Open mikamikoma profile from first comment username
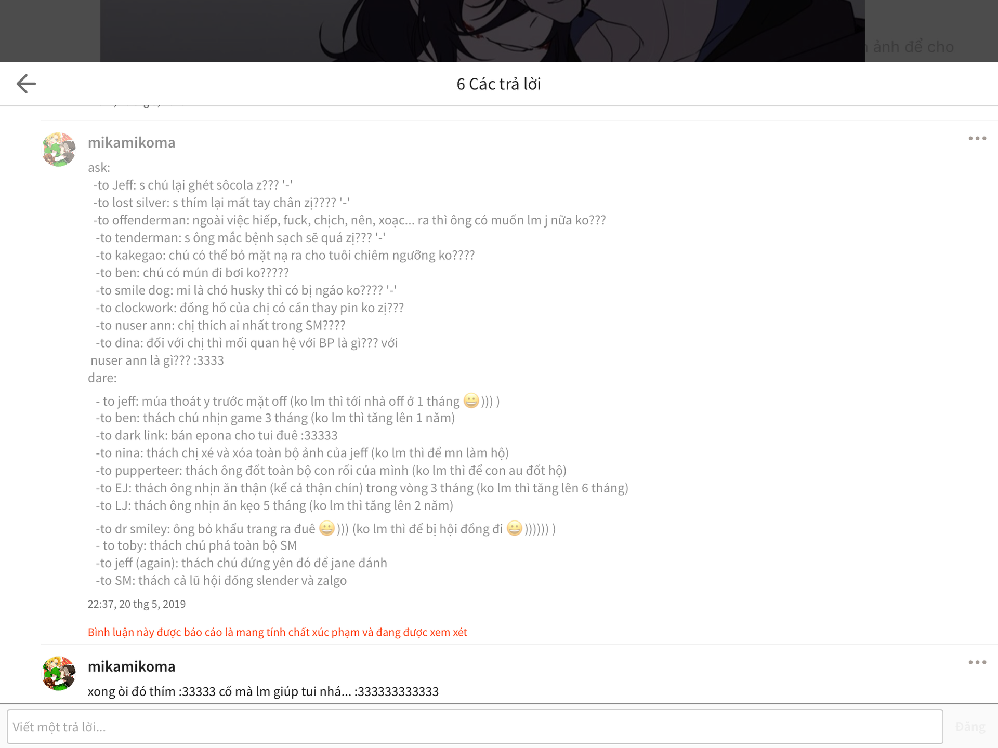998x748 pixels. pyautogui.click(x=132, y=142)
